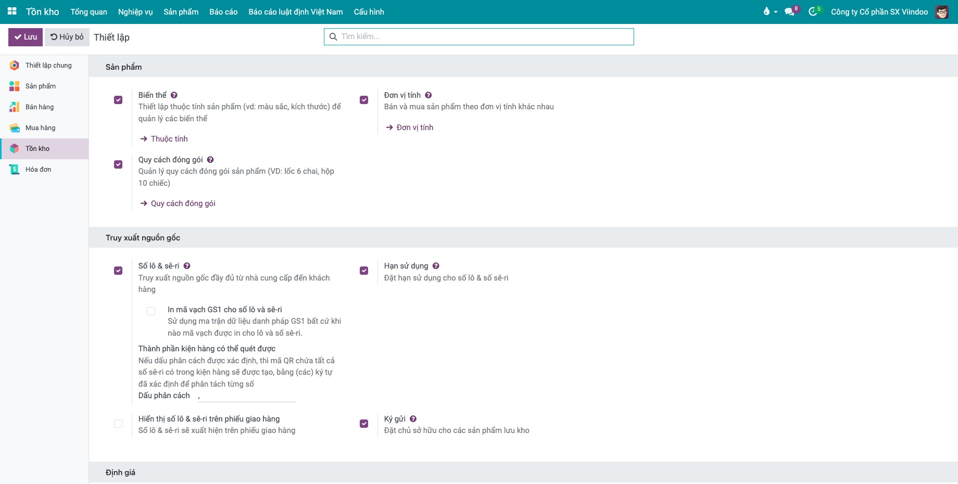Viewport: 958px width, 484px height.
Task: Open the chat messages icon with badge 8
Action: [791, 11]
